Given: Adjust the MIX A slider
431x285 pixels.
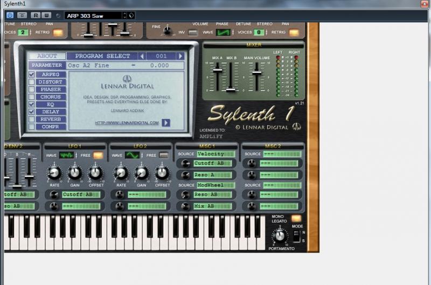Looking at the screenshot, I should click(x=218, y=70).
